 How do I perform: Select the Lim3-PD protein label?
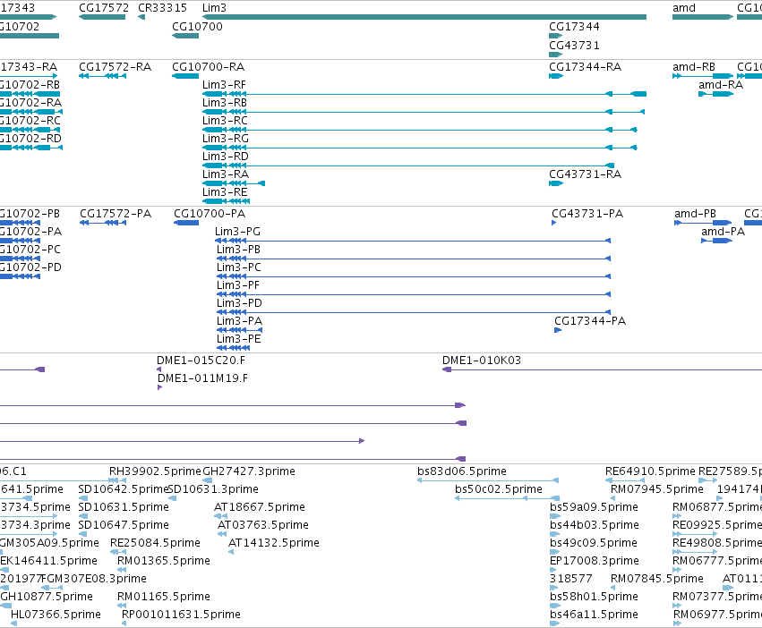pos(239,303)
